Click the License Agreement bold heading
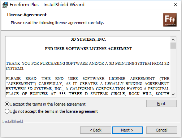 point(27,15)
